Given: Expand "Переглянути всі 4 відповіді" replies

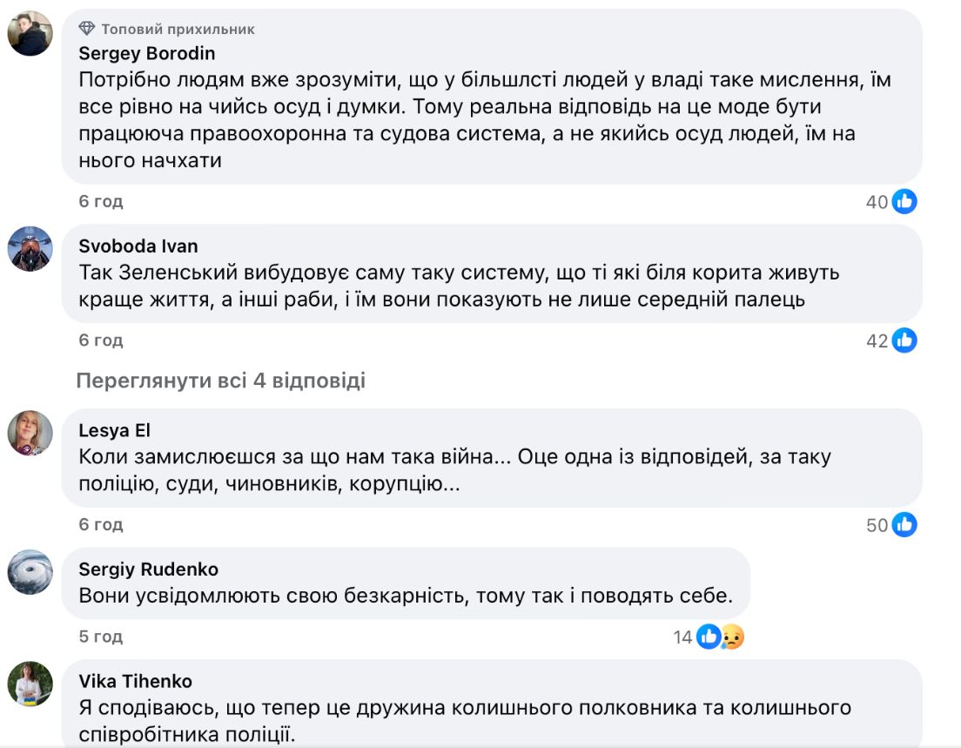Looking at the screenshot, I should (x=220, y=381).
